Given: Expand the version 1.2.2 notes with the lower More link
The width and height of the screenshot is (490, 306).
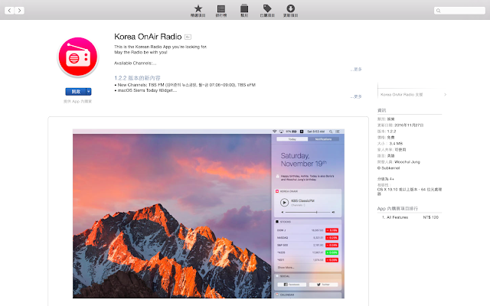Looking at the screenshot, I should [x=356, y=97].
